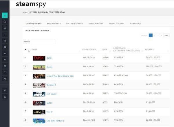Viewport: 174px width, 127px height.
Task: Sort by Score Rank column arrows
Action: (142, 51)
